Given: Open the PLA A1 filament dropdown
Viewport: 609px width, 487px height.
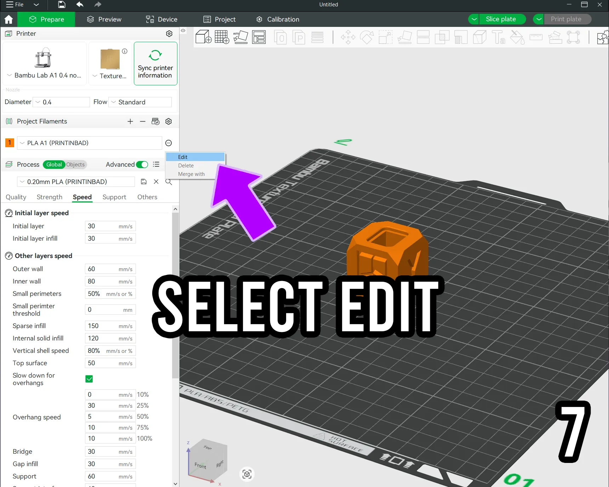Looking at the screenshot, I should coord(90,143).
